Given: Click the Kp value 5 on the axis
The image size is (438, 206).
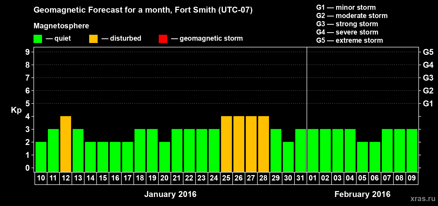Looking at the screenshot, I should pos(28,104).
